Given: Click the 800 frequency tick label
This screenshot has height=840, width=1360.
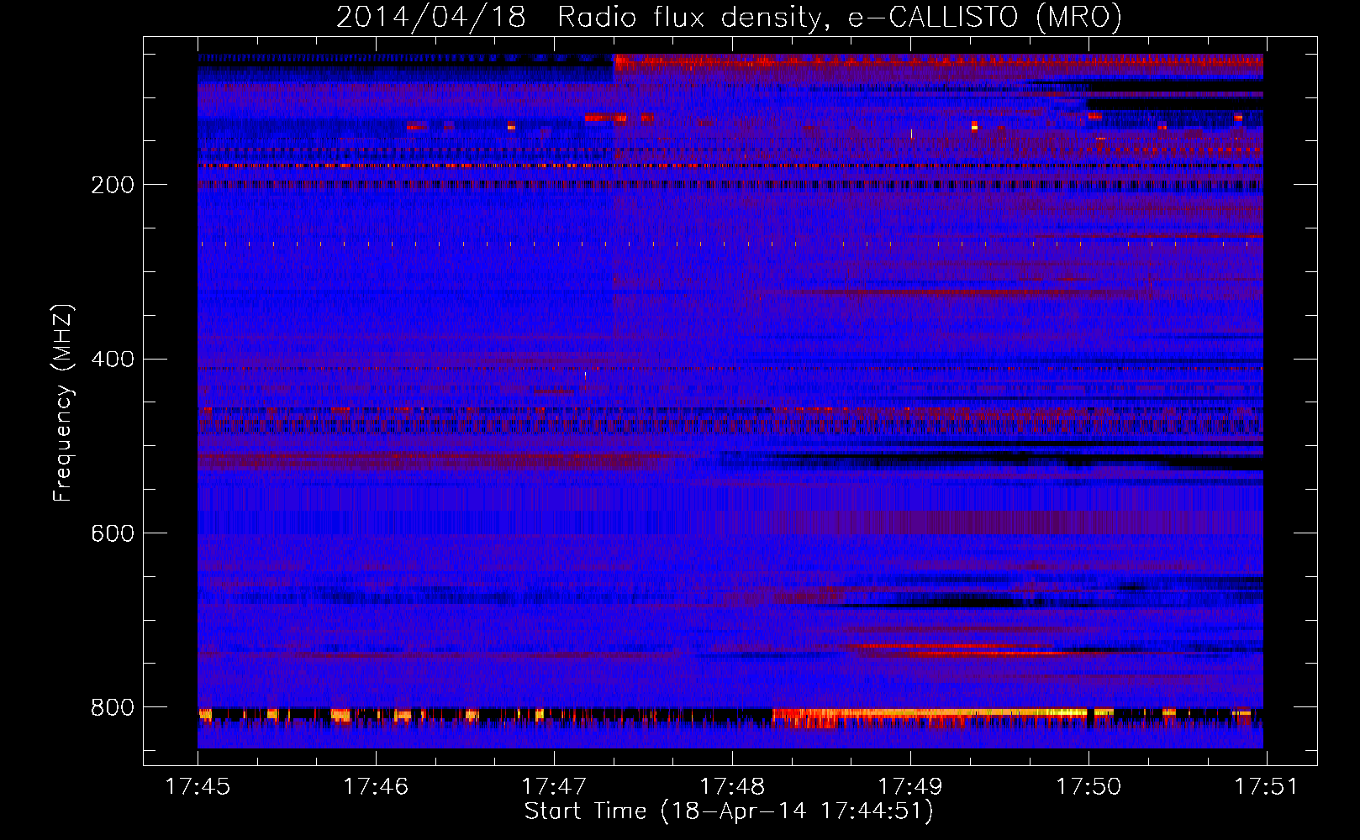Looking at the screenshot, I should [x=113, y=708].
